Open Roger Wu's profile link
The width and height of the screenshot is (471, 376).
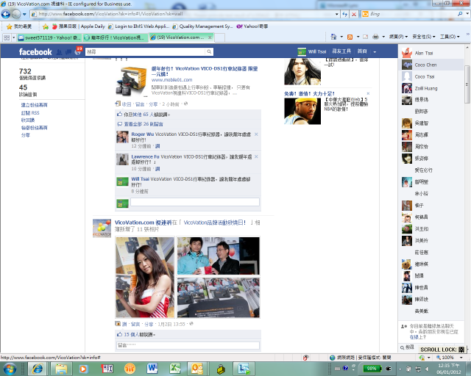[x=142, y=134]
